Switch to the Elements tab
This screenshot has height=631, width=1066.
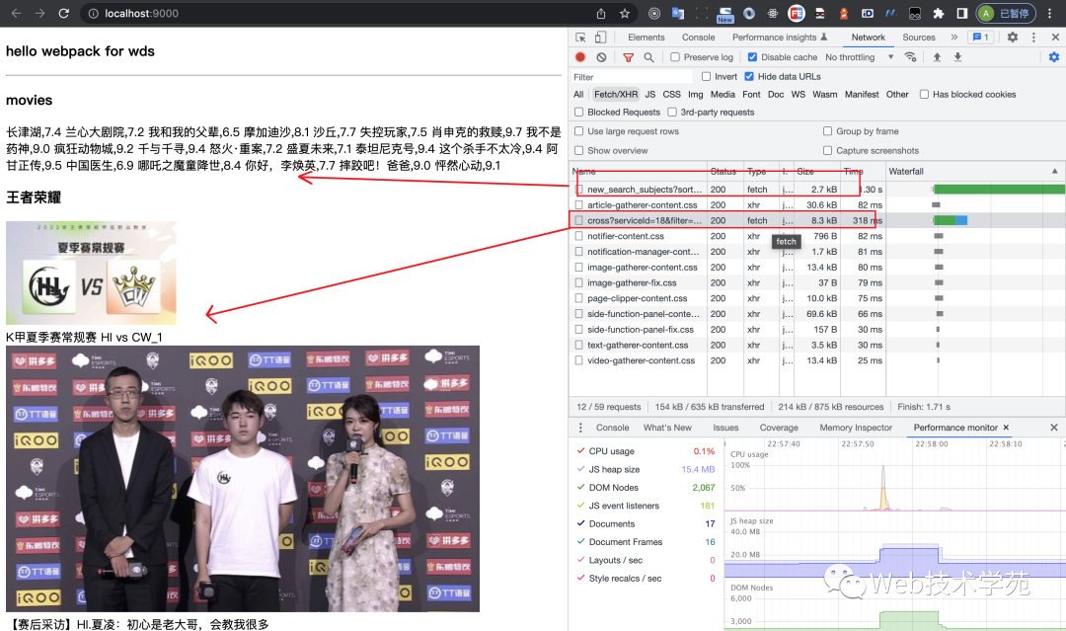[646, 38]
